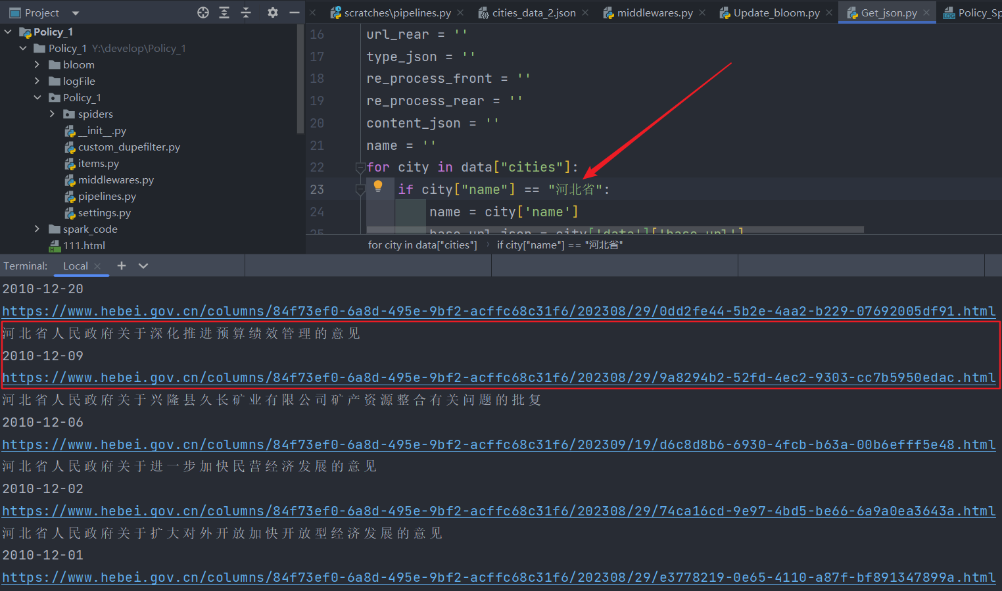Click the yellow lightbulb intention icon
This screenshot has width=1002, height=591.
378,186
